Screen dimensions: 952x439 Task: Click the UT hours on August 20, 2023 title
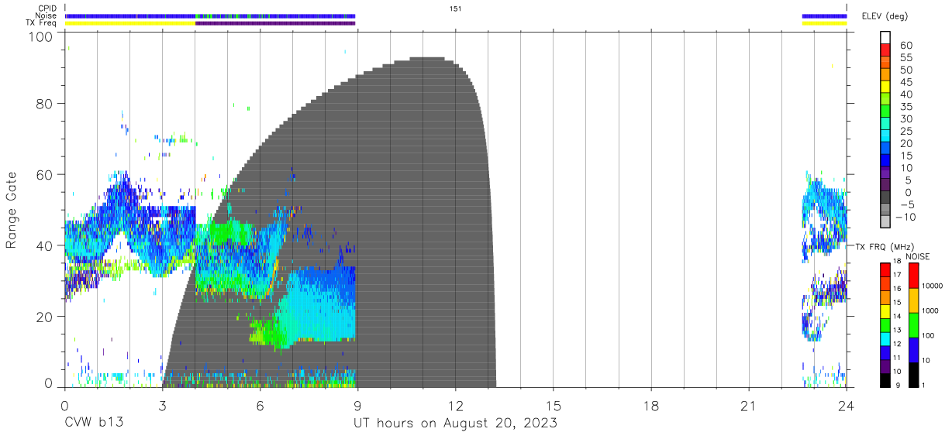[455, 424]
